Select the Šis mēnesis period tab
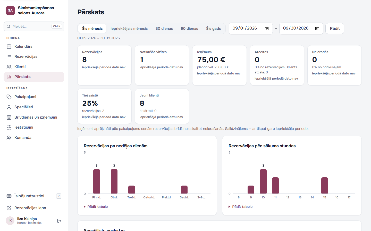371x231 pixels. 92,28
